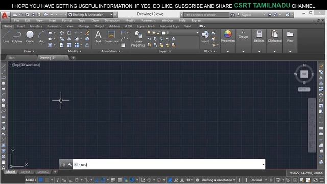Open the Express Tools ribbon tab

146,26
